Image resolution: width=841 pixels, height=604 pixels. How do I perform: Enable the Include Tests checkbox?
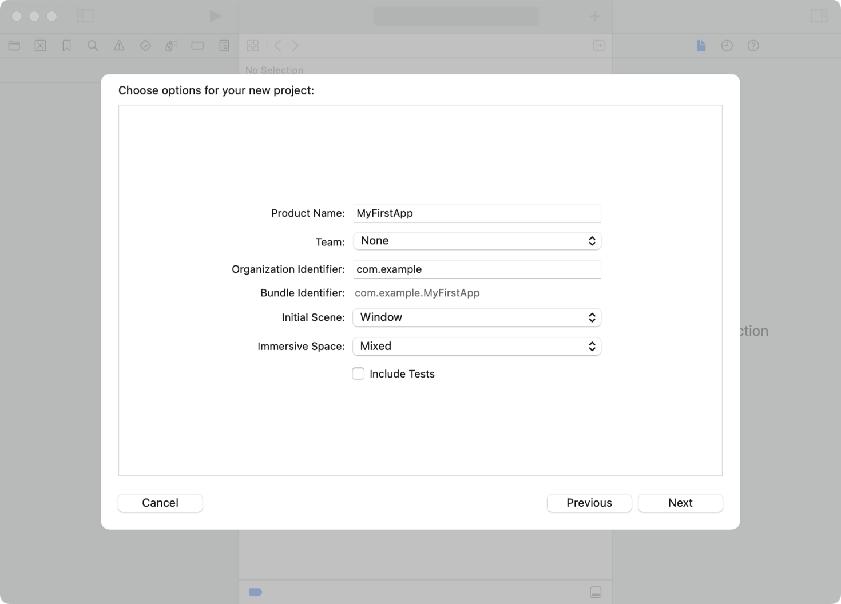point(358,374)
